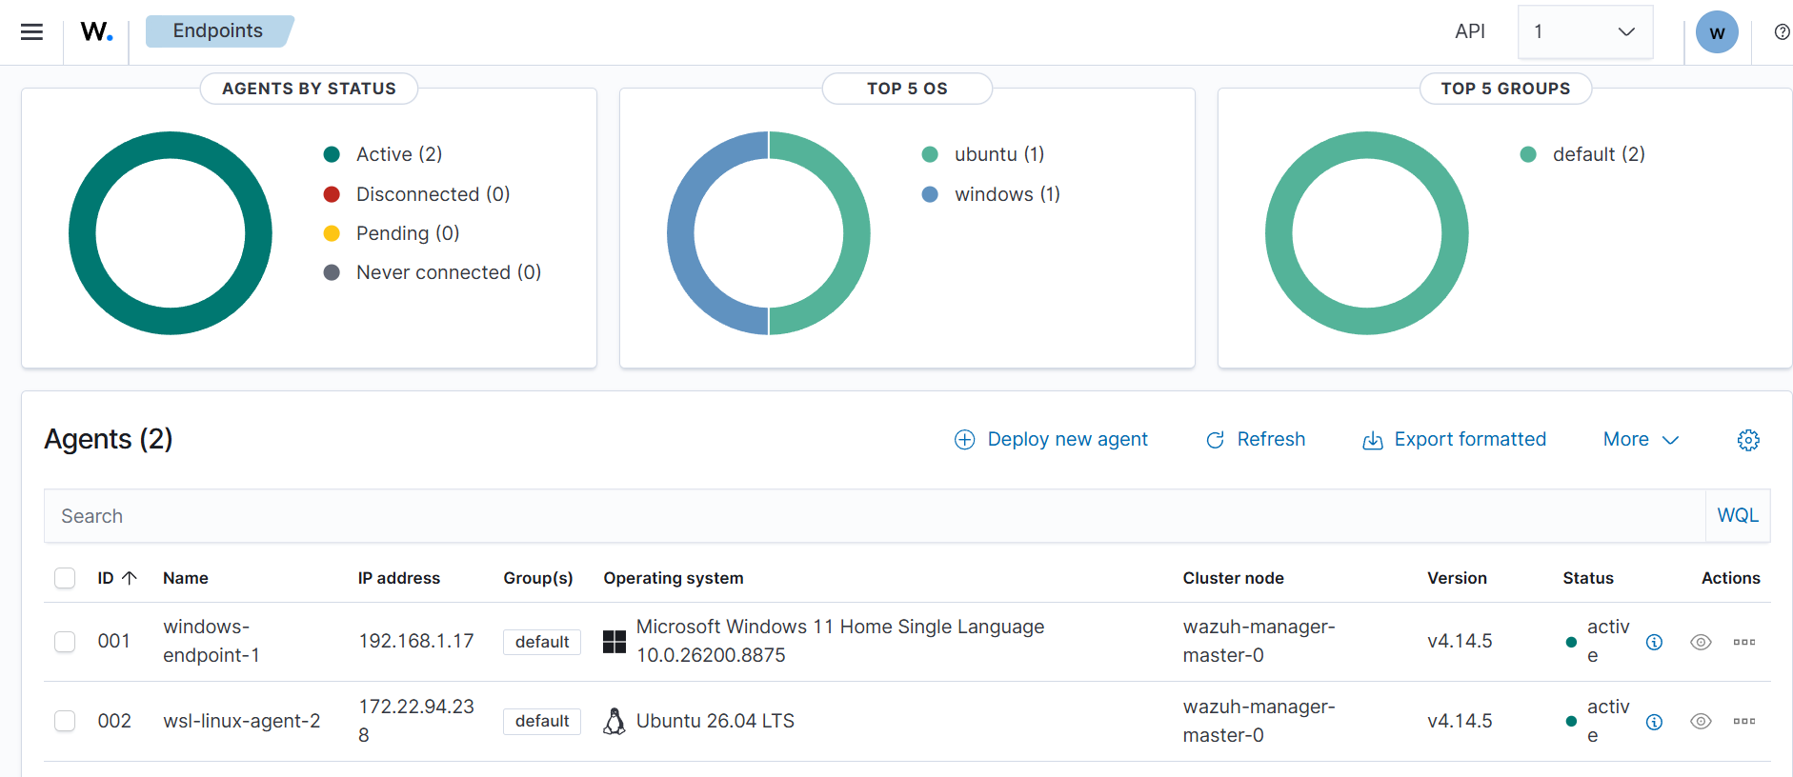Click info icon for wsl-linux-agent-2 status
Viewport: 1793px width, 777px height.
pos(1654,722)
